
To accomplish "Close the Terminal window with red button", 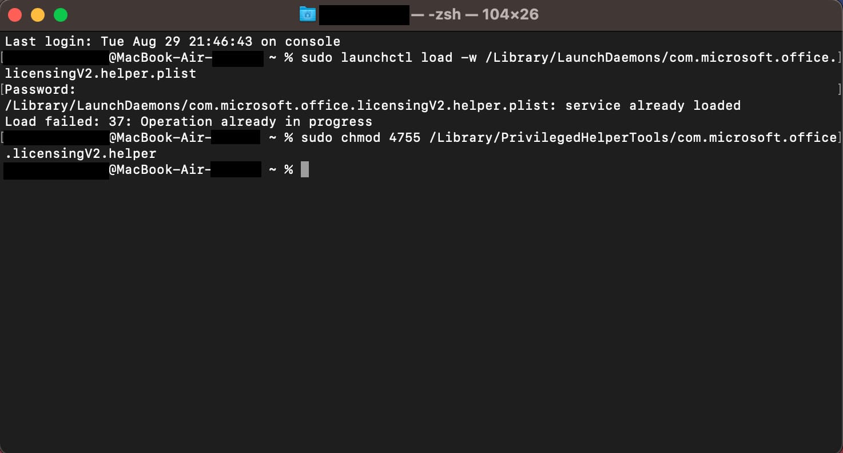I will (15, 15).
